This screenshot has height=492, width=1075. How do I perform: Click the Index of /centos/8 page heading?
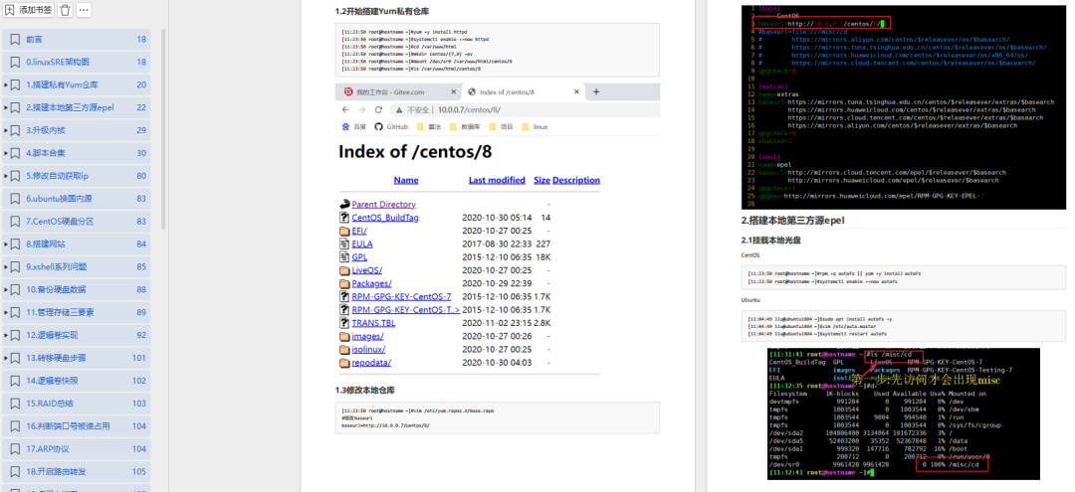click(415, 151)
